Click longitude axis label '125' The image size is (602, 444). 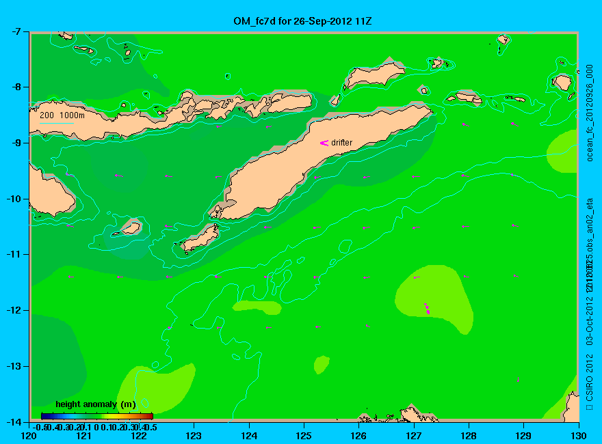304,436
